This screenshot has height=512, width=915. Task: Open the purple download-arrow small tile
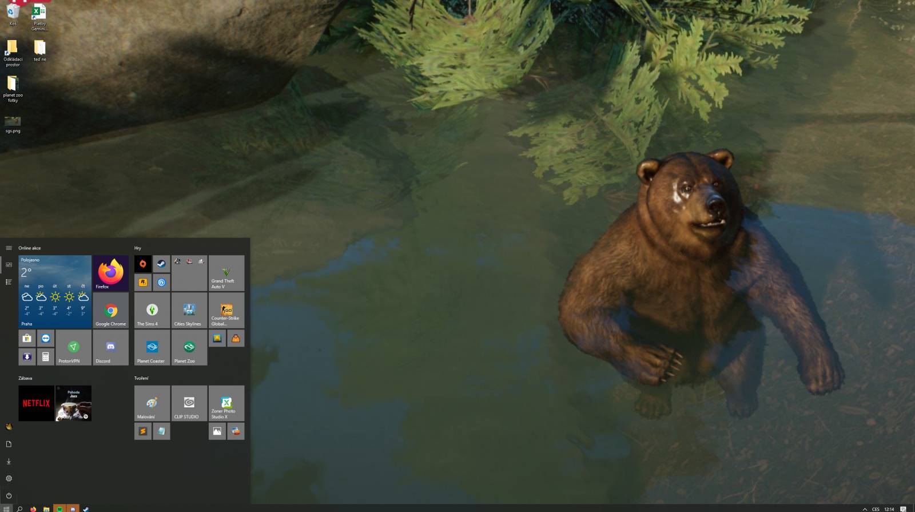(x=27, y=357)
